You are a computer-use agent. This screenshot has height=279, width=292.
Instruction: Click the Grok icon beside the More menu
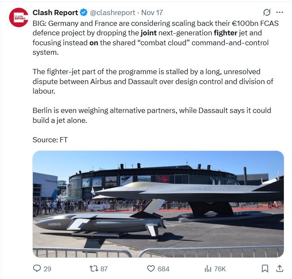pyautogui.click(x=267, y=12)
